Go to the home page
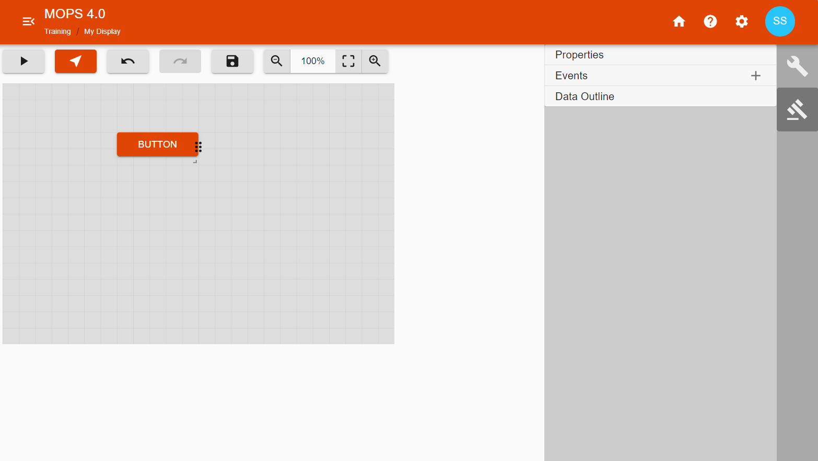The height and width of the screenshot is (461, 818). click(679, 21)
